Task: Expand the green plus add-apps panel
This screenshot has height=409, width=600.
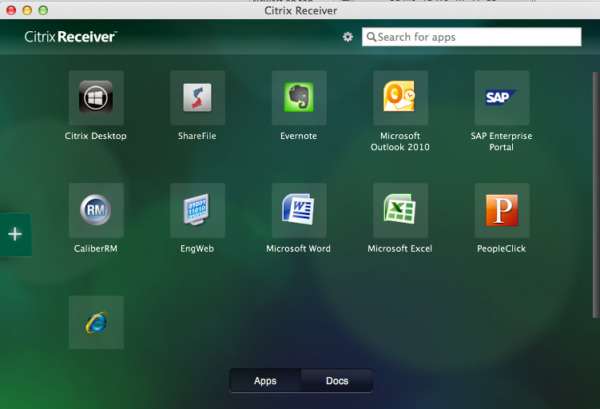Action: point(15,234)
